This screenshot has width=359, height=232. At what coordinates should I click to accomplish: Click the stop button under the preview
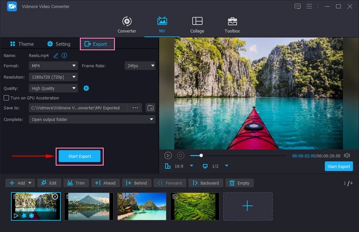tap(180, 155)
